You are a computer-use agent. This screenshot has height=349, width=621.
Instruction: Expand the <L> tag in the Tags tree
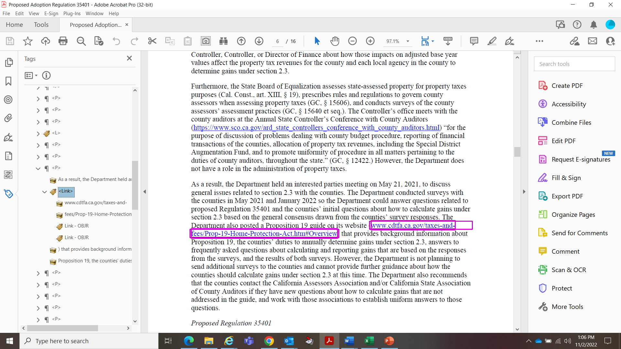[x=38, y=133]
